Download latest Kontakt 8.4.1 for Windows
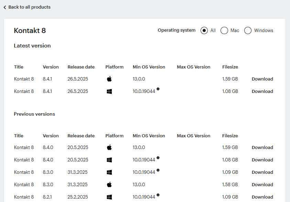The height and width of the screenshot is (202, 290). point(262,92)
